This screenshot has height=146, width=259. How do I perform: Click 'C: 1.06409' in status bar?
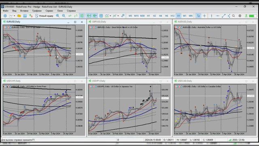[x=208, y=140]
